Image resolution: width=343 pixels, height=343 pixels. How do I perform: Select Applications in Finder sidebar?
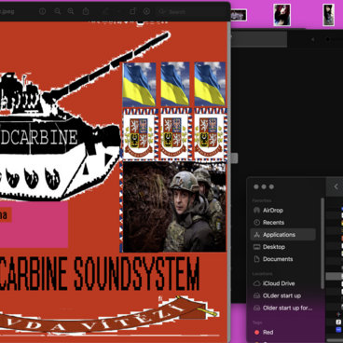tap(283, 235)
